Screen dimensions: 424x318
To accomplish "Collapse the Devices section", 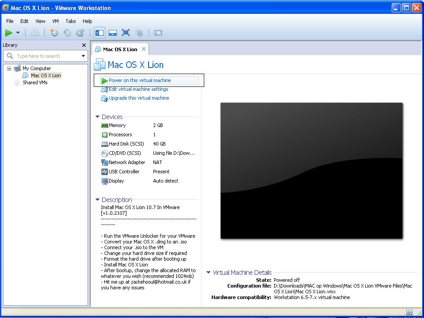I will [98, 117].
